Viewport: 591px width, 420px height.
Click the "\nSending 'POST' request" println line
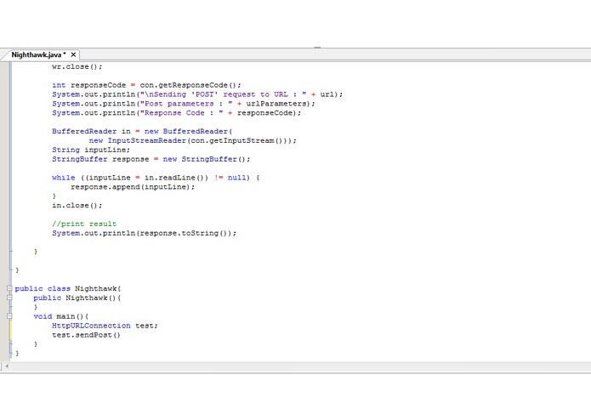click(197, 94)
